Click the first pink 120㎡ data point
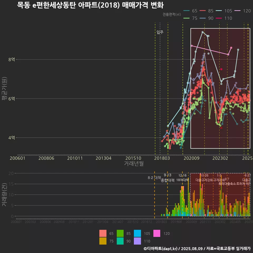This screenshot has height=253, width=253. pos(192,46)
